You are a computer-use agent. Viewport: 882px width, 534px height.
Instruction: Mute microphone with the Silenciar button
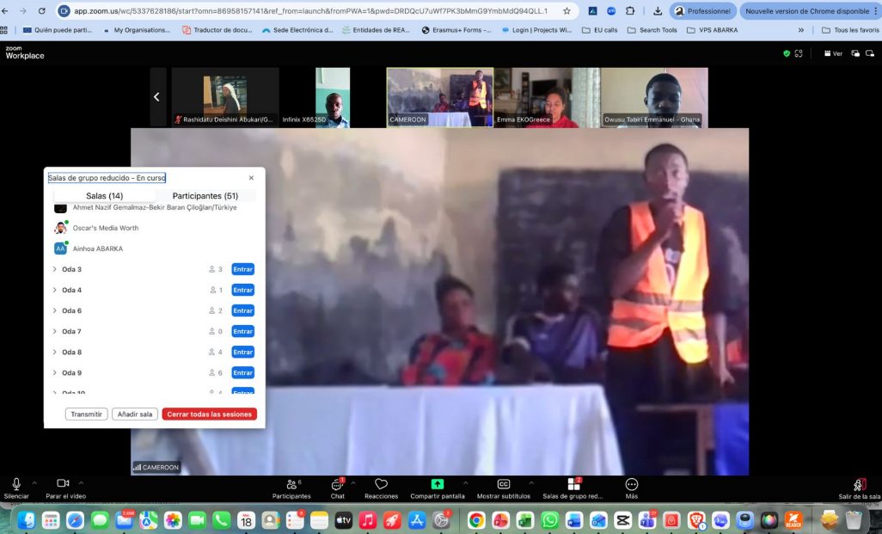click(16, 485)
